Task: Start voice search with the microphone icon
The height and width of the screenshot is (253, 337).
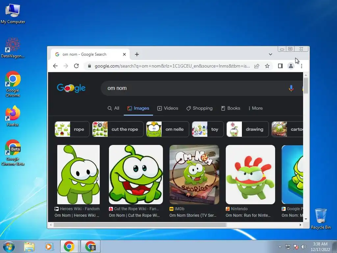Action: (291, 88)
